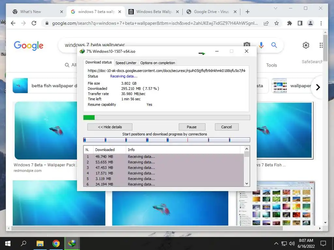Click the padlock site info icon
Viewport: 334px width, 250px height.
tap(47, 23)
